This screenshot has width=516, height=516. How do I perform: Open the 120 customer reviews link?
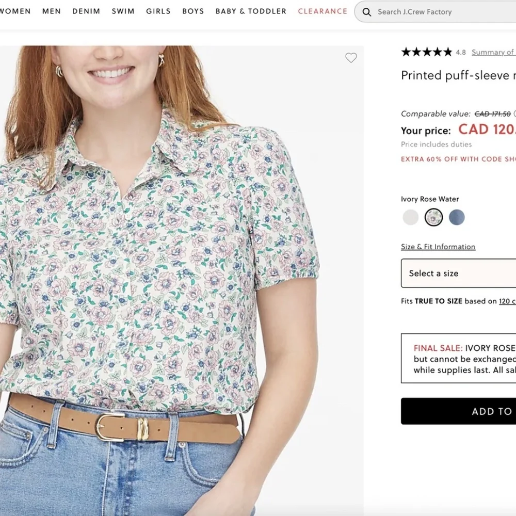tap(508, 301)
